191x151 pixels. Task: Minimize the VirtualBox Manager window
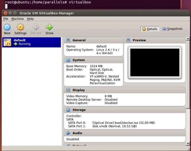coord(10,13)
